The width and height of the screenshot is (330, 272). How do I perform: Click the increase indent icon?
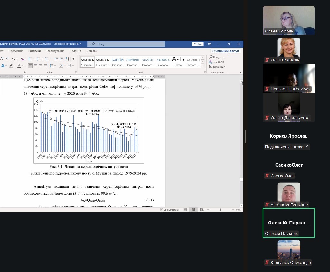pyautogui.click(x=61, y=59)
